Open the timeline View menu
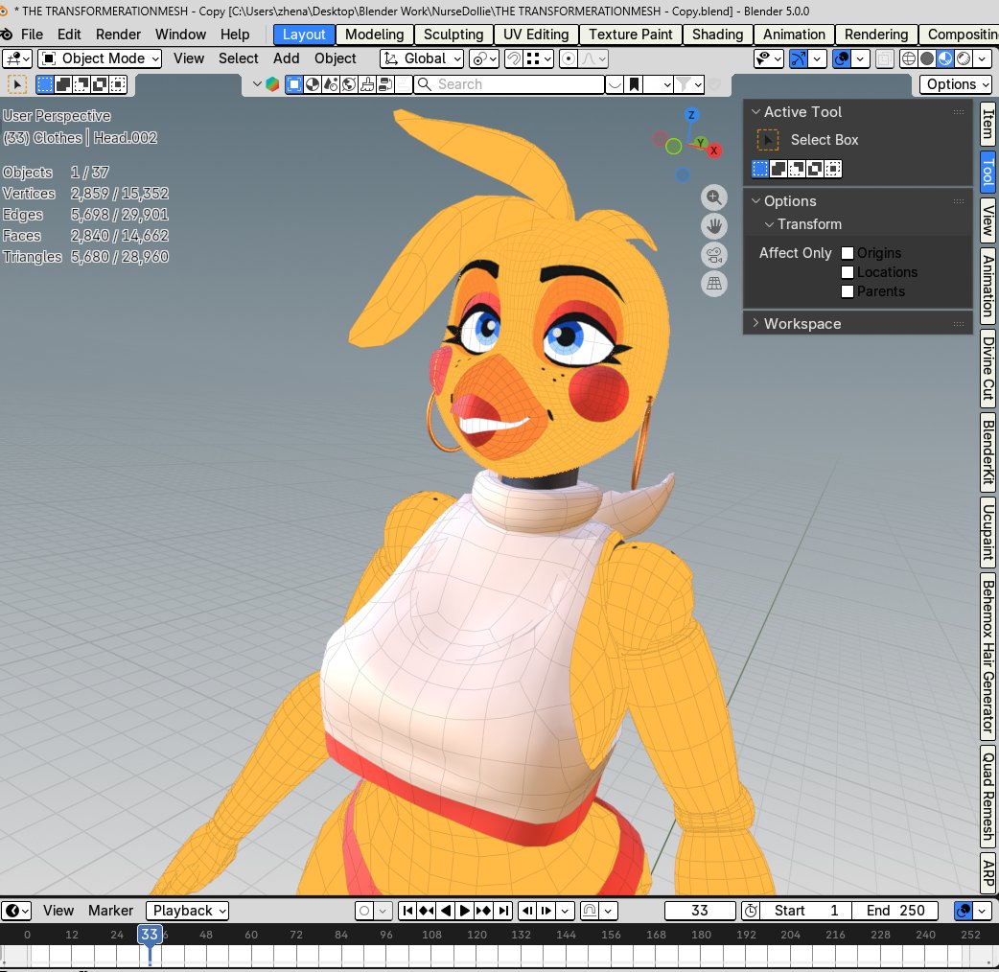 tap(58, 911)
